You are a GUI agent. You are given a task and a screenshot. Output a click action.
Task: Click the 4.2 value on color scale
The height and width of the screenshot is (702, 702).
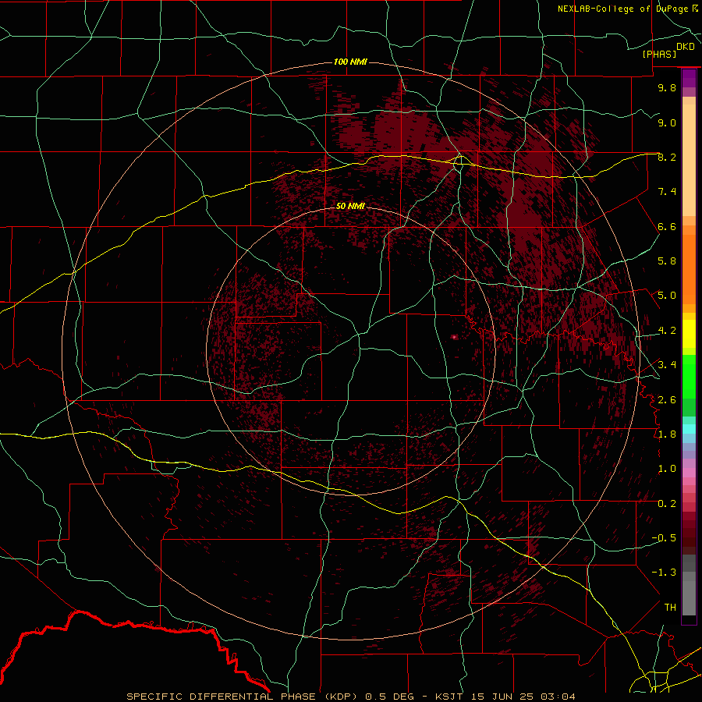point(667,331)
